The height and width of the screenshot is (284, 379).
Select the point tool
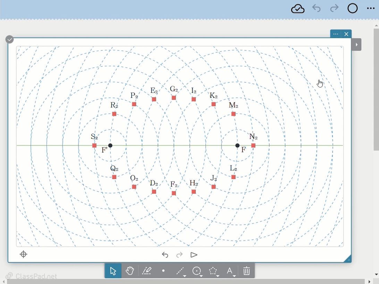163,271
